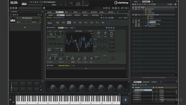The image size is (186, 105).
Task: Click the folder icon in Program Table toolbar
Action: coord(133,85)
